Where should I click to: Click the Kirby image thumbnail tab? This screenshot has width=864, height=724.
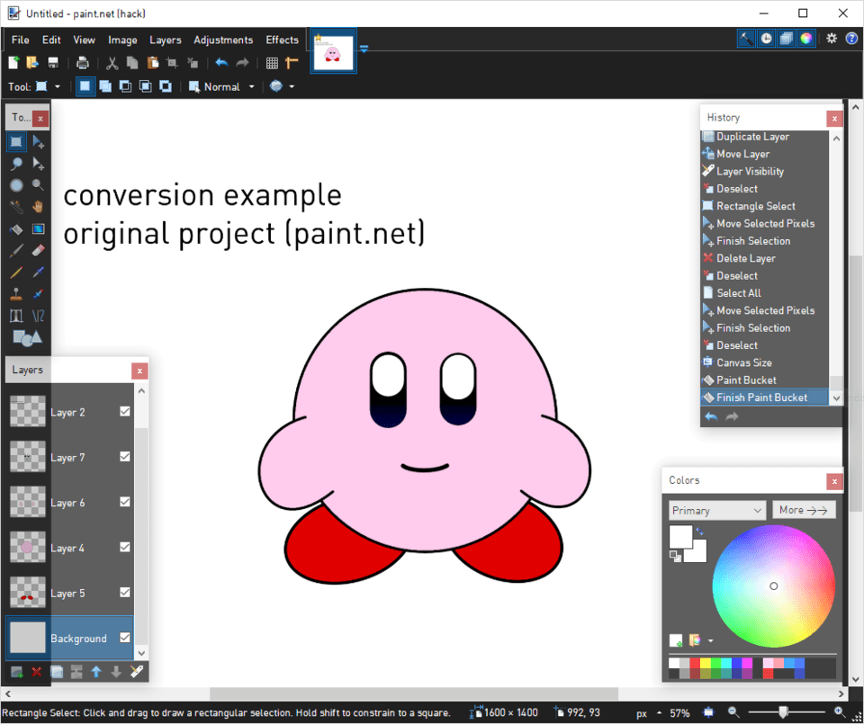[333, 54]
